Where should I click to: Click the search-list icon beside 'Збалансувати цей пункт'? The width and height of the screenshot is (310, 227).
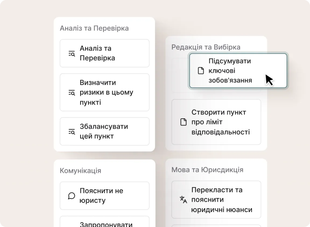click(71, 131)
